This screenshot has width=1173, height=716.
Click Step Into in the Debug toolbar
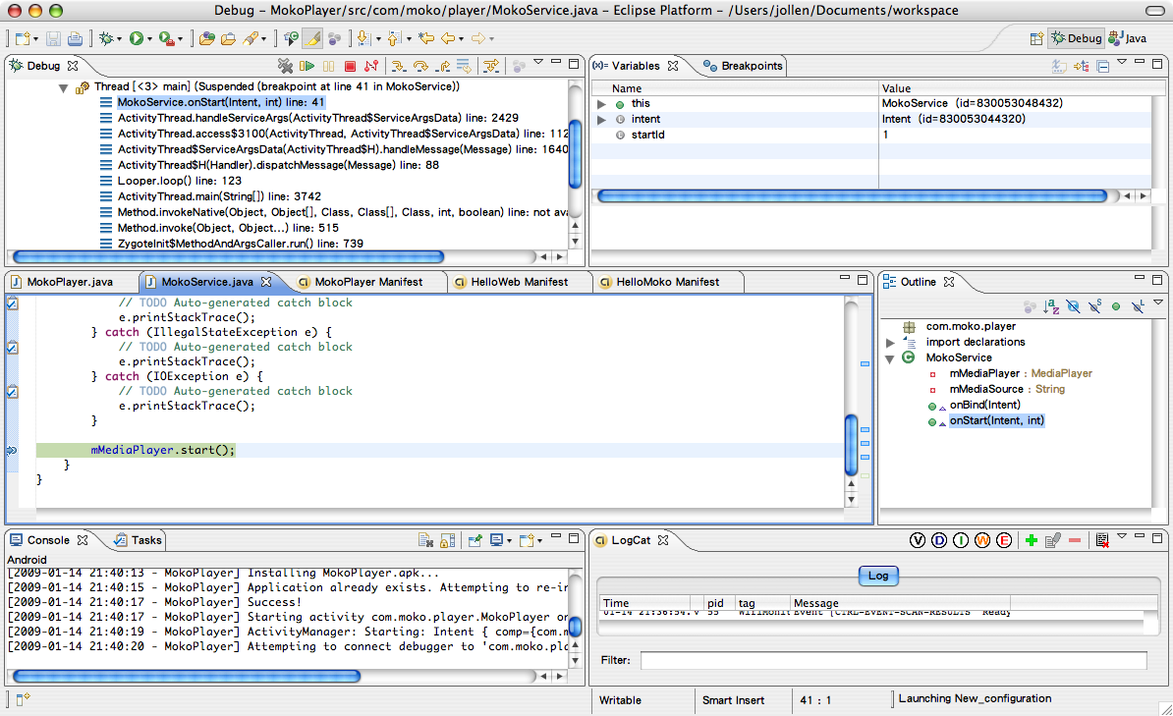point(399,66)
